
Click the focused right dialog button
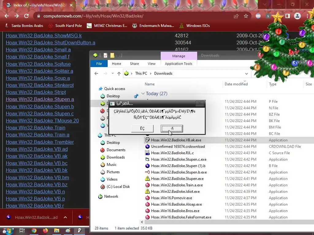click(x=172, y=129)
